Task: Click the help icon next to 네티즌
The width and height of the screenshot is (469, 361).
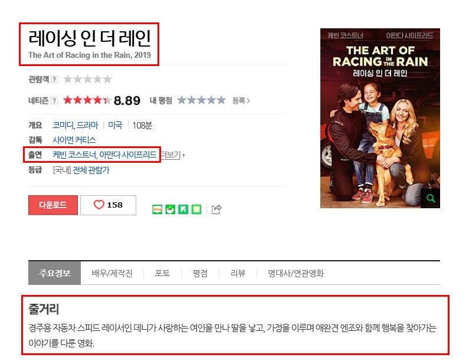Action: coord(54,100)
